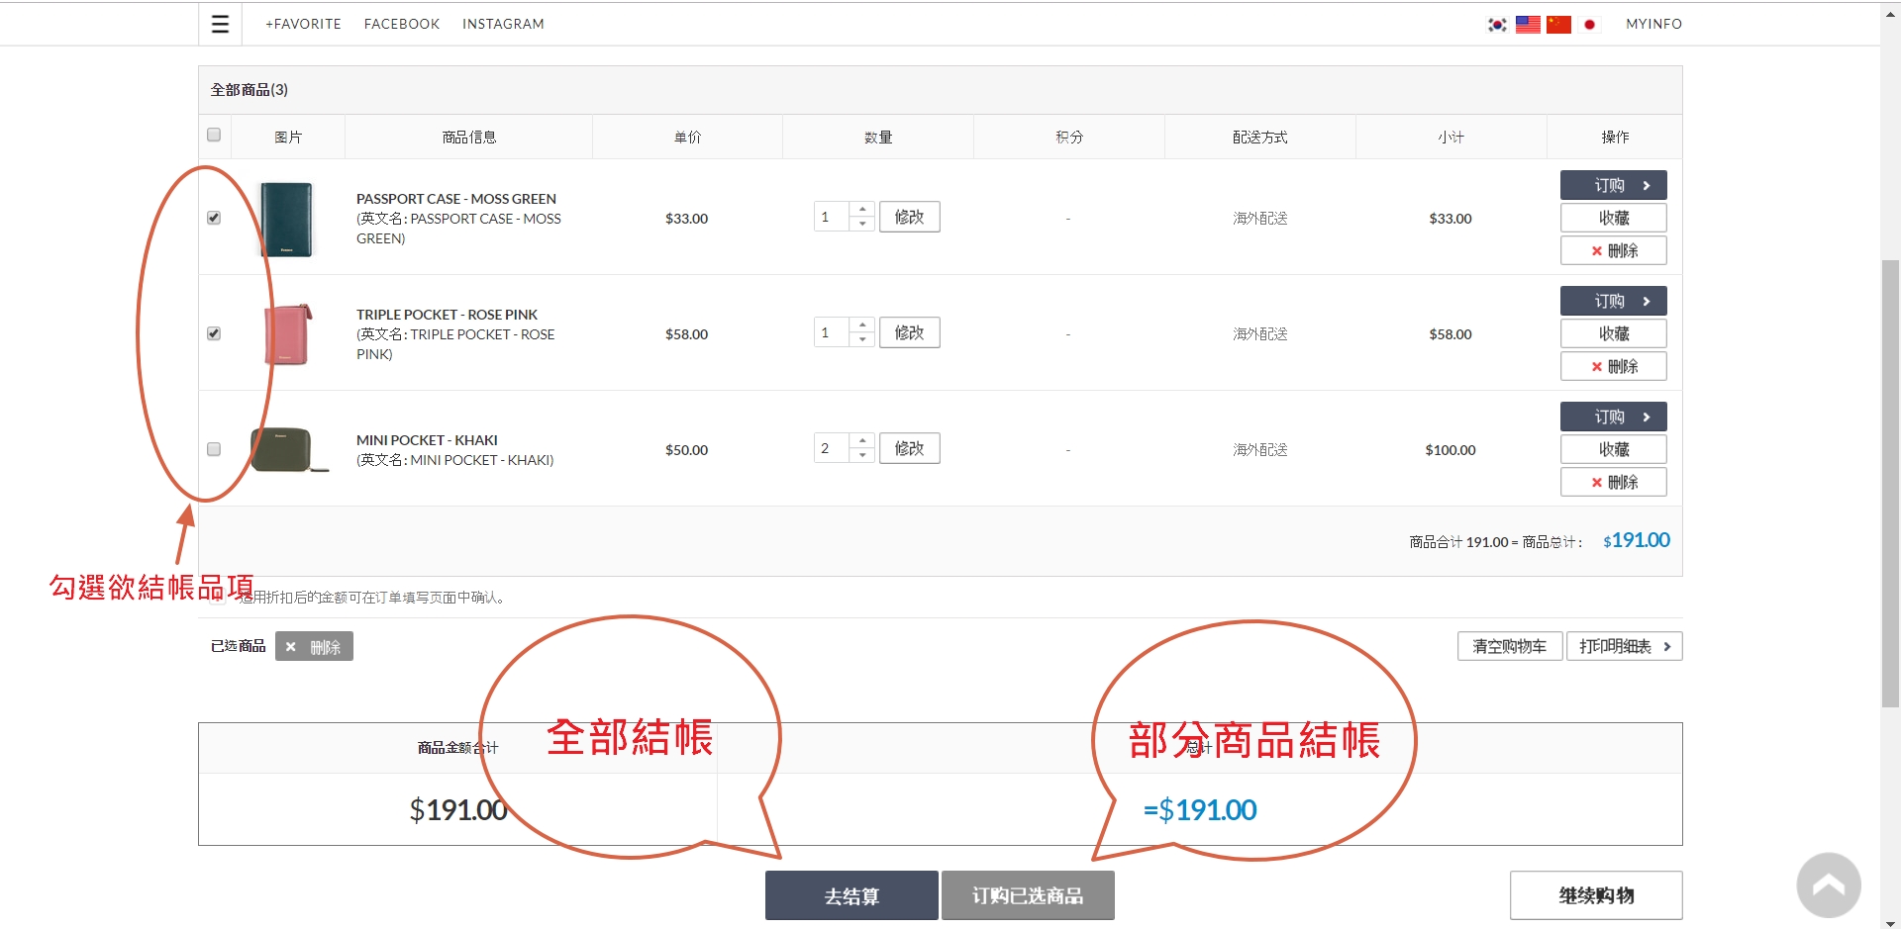Screen dimensions: 1901x929
Task: Select the United States flag icon
Action: (x=1528, y=24)
